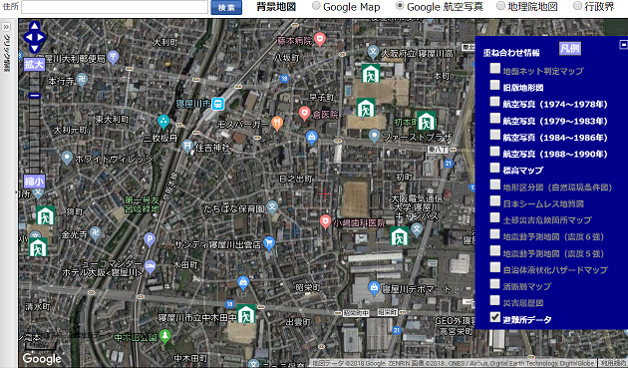This screenshot has width=628, height=368.
Task: Enable 航空写真（1988～1990年） overlay
Action: [495, 152]
